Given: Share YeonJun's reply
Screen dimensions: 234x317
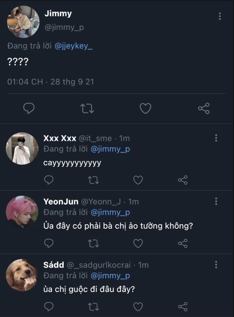Looking at the screenshot, I should tap(183, 243).
